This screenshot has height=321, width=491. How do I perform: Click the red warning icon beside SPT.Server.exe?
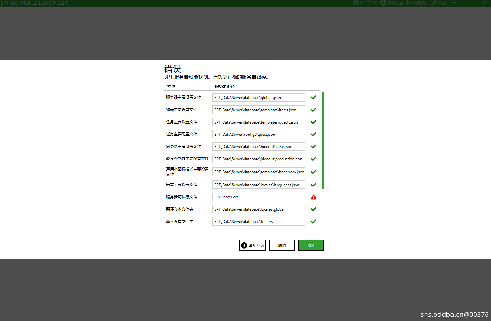tap(314, 197)
